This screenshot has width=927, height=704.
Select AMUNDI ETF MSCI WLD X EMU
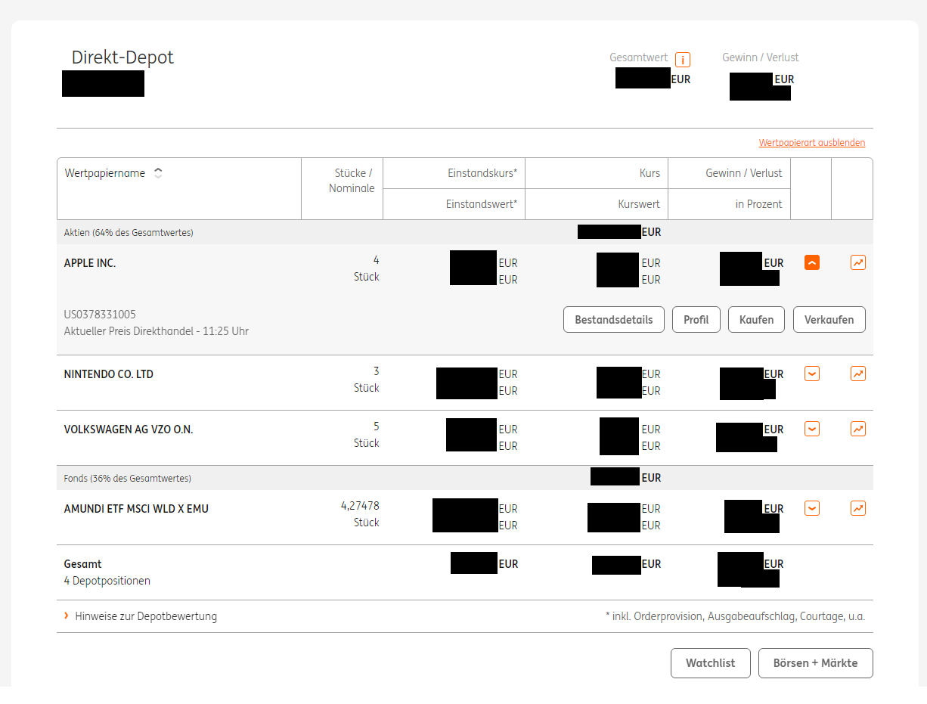click(x=136, y=509)
